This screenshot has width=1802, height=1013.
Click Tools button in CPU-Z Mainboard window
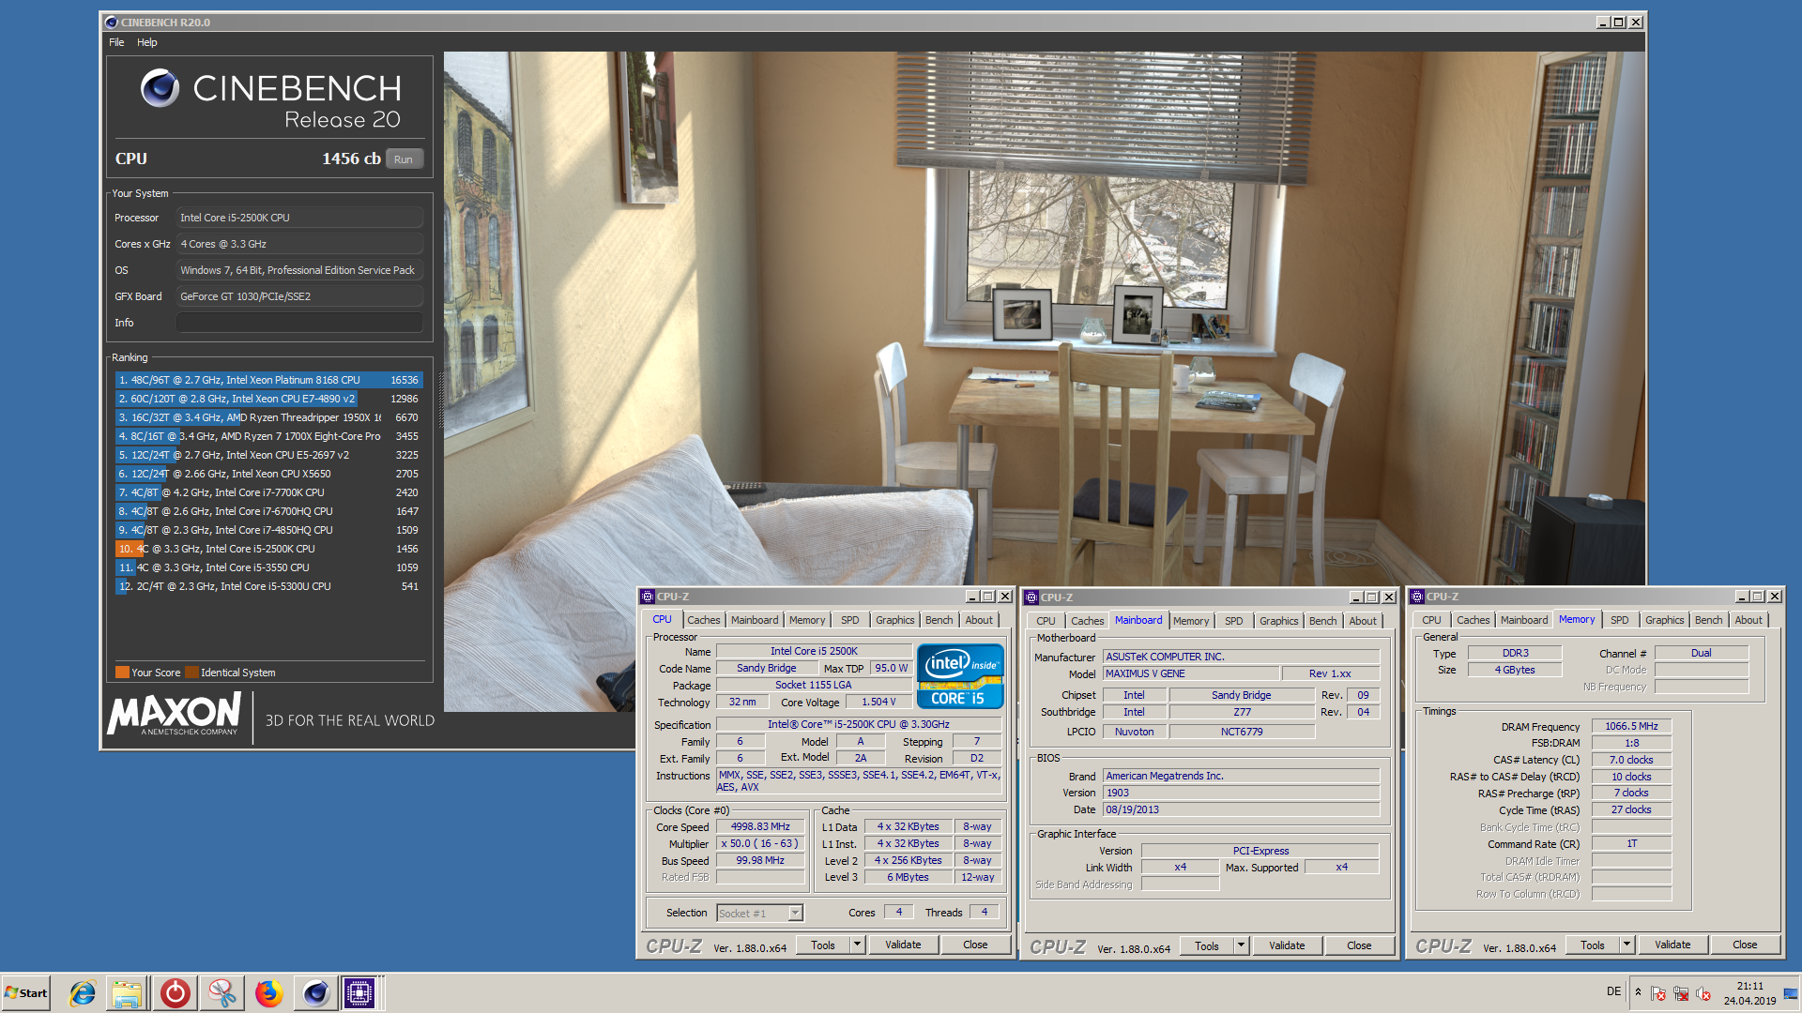(x=1207, y=945)
